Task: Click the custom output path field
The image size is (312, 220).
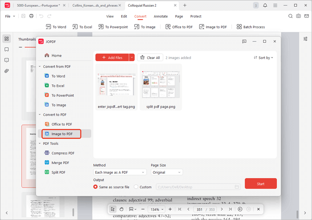Action: pos(198,187)
